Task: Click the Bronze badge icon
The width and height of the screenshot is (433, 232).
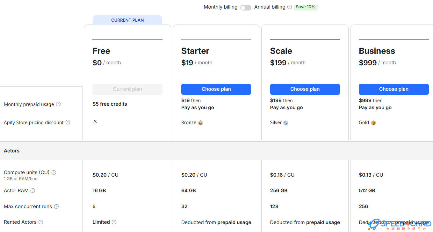Action: [x=200, y=123]
